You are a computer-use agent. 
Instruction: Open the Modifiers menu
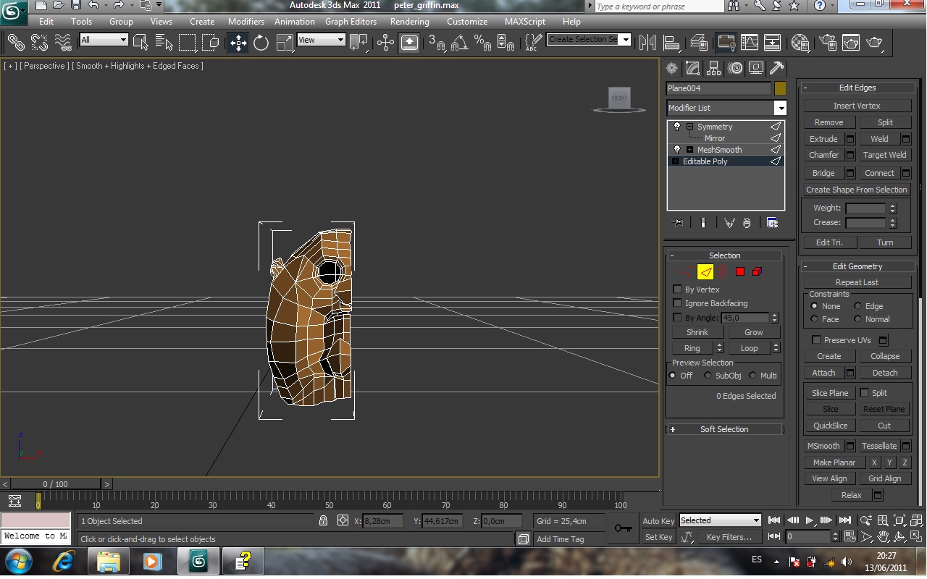tap(246, 22)
